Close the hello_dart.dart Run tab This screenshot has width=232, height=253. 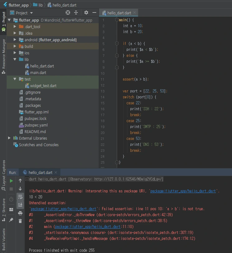(x=56, y=172)
